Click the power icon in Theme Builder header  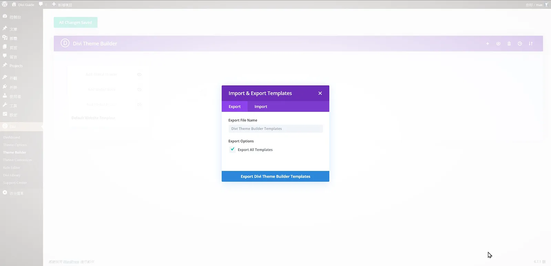pyautogui.click(x=498, y=44)
